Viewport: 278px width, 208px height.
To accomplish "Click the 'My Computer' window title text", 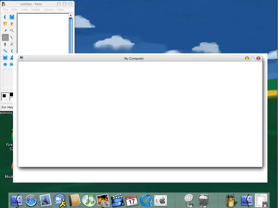I will tap(134, 58).
